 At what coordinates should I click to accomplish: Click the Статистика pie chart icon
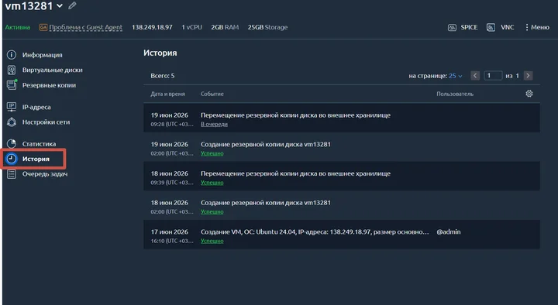tap(12, 144)
